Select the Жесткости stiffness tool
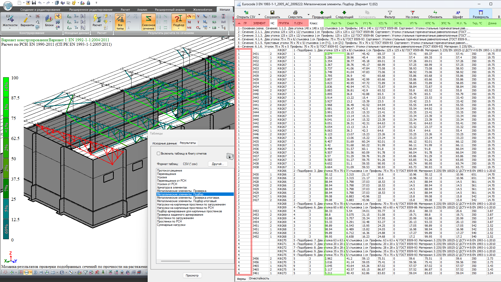Image resolution: width=501 pixels, height=282 pixels. [x=10, y=19]
